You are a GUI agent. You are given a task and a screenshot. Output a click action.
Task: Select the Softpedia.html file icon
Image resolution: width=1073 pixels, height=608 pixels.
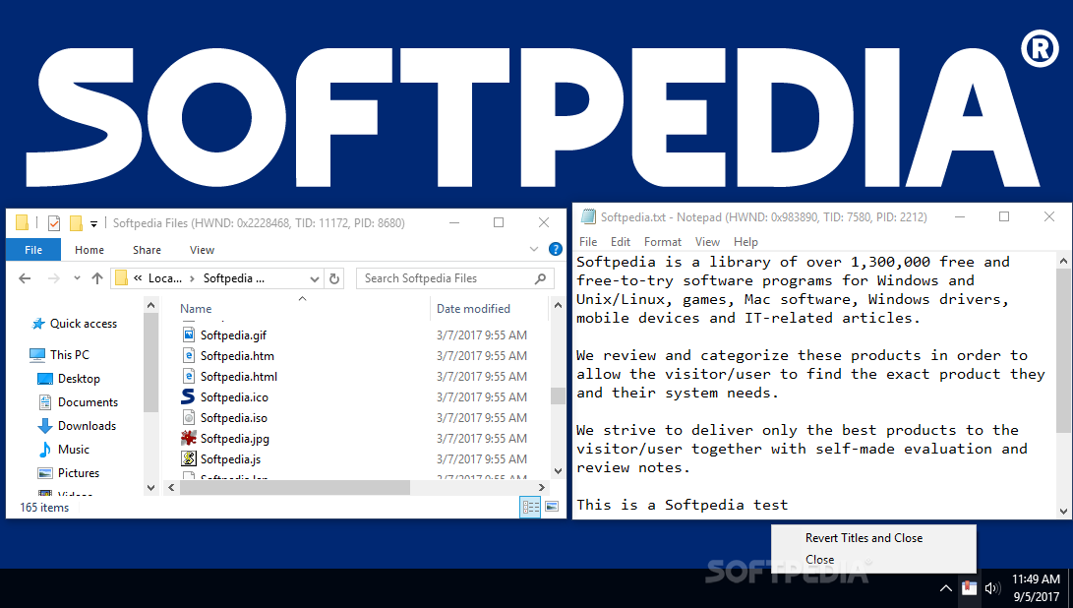click(x=188, y=376)
